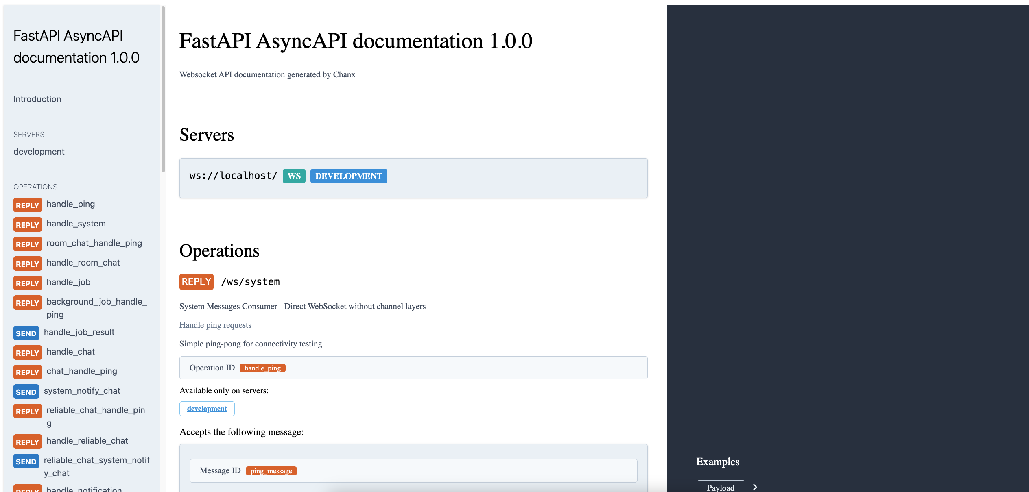The image size is (1029, 492).
Task: Click the development server badge link
Action: 207,409
